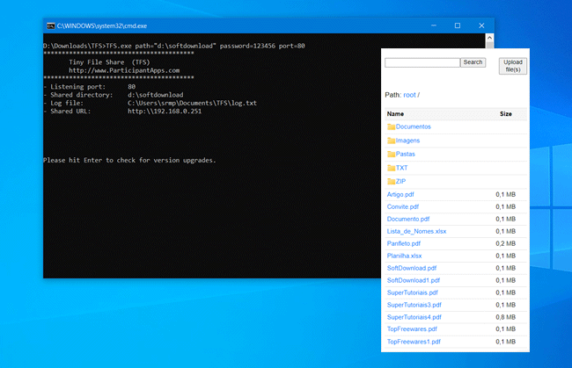This screenshot has width=572, height=368.
Task: Click the ZIP folder icon
Action: pos(392,182)
